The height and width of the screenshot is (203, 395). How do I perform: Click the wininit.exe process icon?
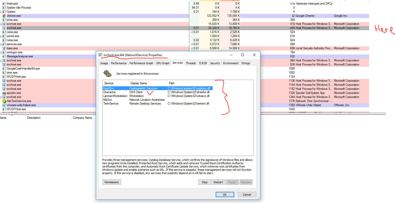[x=4, y=36]
